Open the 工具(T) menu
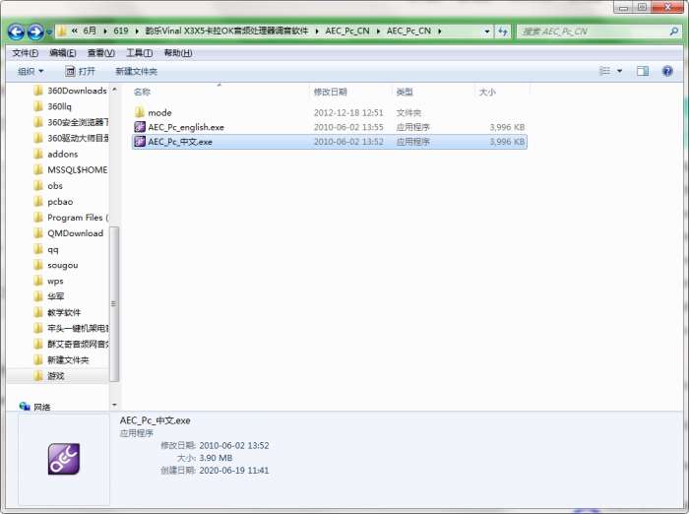 [140, 53]
